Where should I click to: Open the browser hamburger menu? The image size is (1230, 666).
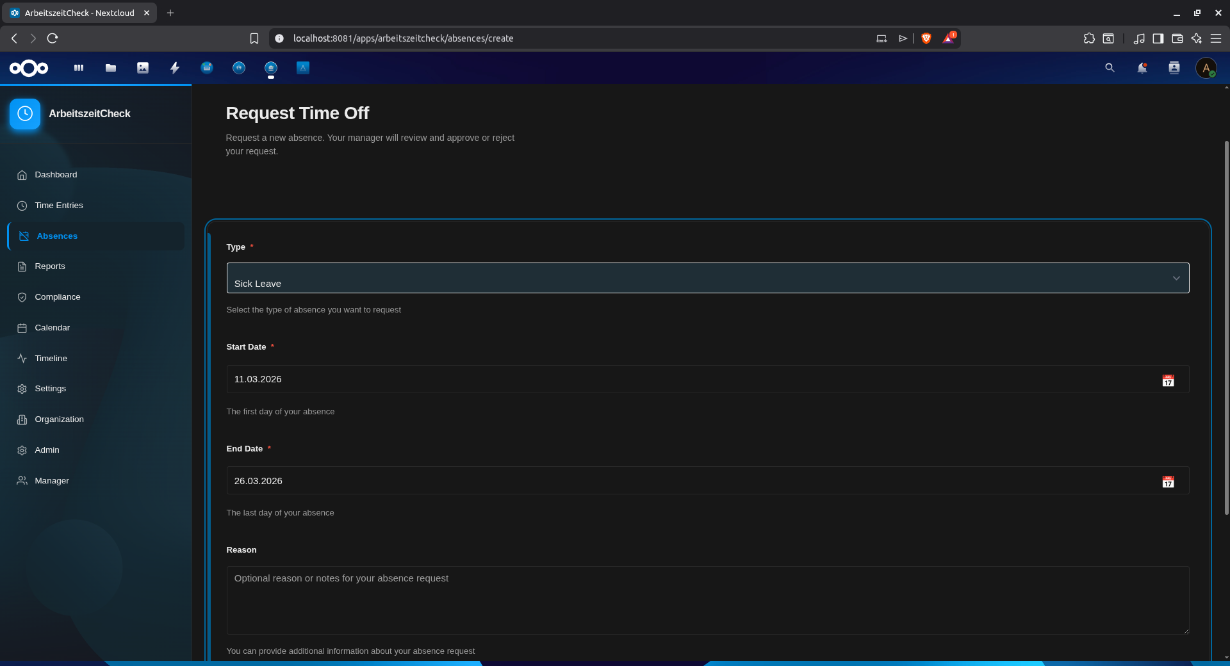point(1217,38)
